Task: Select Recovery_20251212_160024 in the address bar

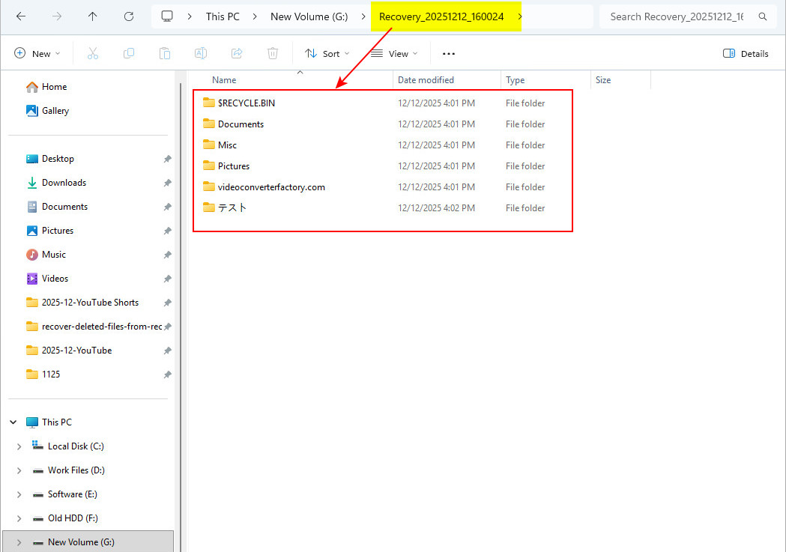Action: point(442,16)
